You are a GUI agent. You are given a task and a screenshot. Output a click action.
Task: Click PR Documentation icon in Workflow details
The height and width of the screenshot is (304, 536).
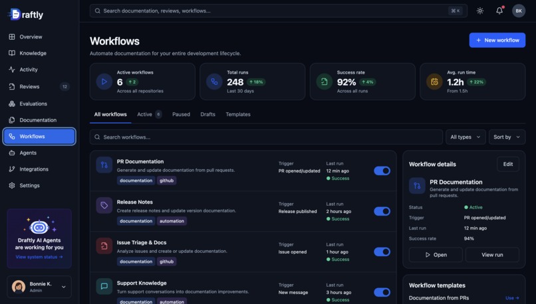click(417, 186)
